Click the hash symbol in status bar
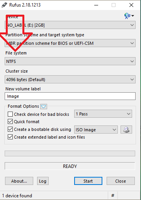The width and height of the screenshot is (141, 200). [113, 195]
